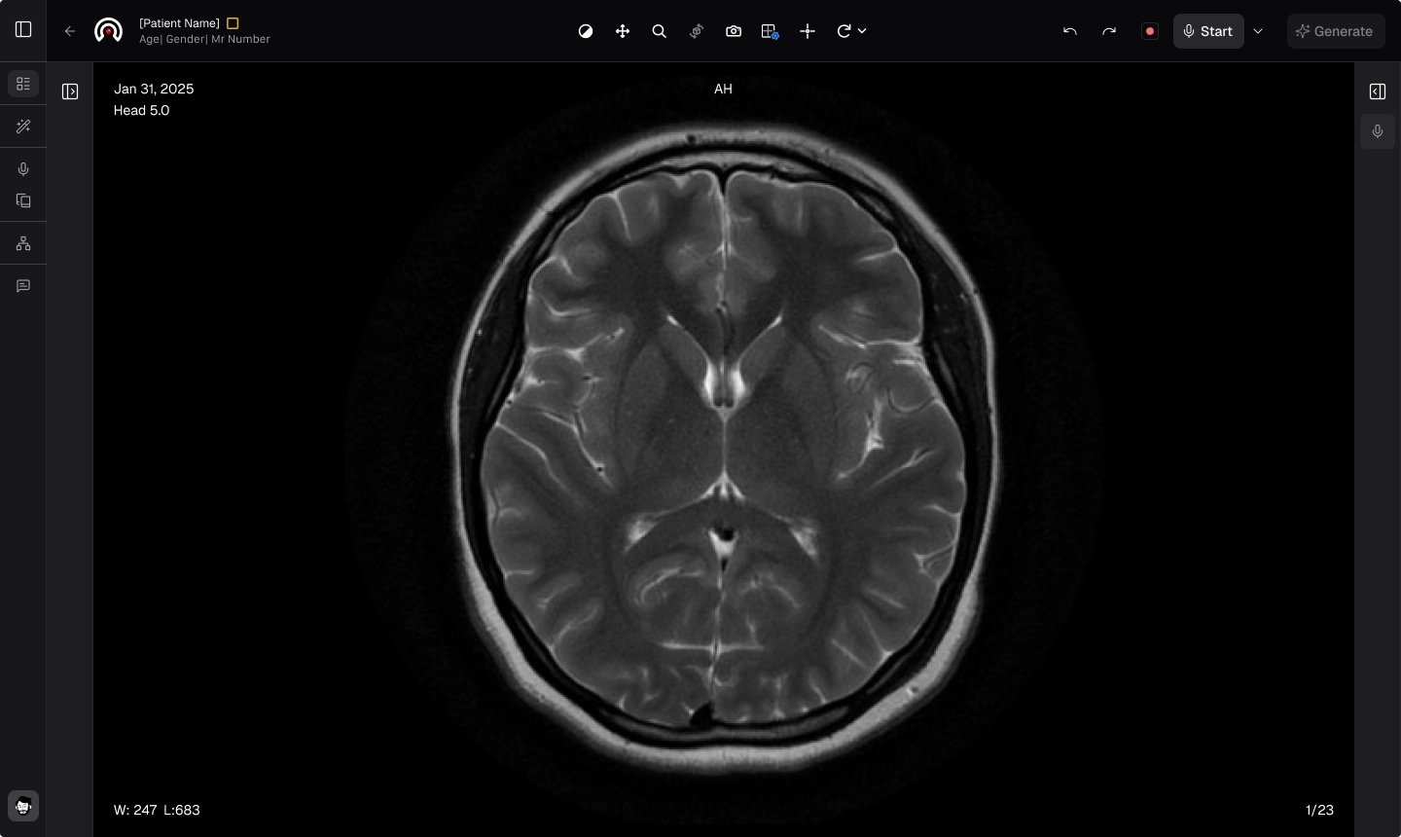Screen dimensions: 1401x837
Task: Redo the last action
Action: [x=1109, y=31]
